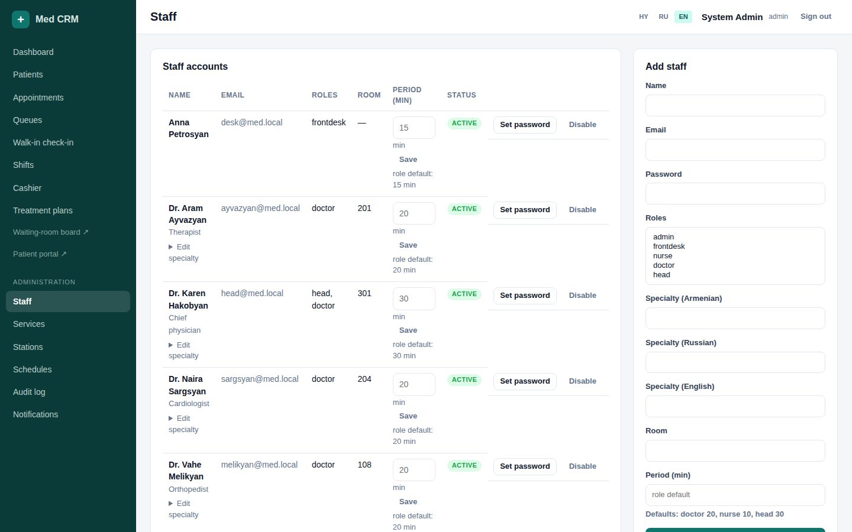The width and height of the screenshot is (852, 532).
Task: Sign out of the admin account
Action: 815,17
